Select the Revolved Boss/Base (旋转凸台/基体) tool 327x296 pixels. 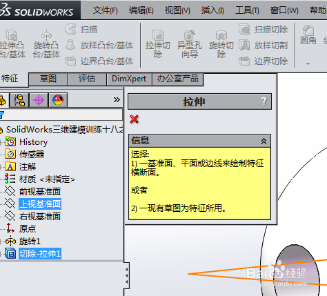(46, 44)
